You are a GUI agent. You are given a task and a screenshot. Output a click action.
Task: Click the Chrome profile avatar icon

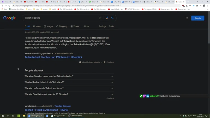click(204, 6)
